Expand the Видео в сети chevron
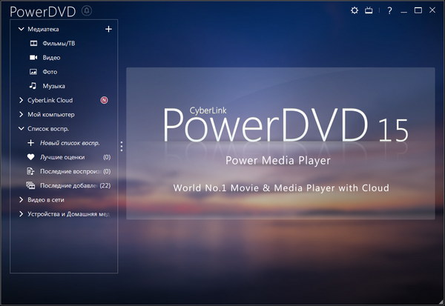The image size is (445, 306). point(21,199)
